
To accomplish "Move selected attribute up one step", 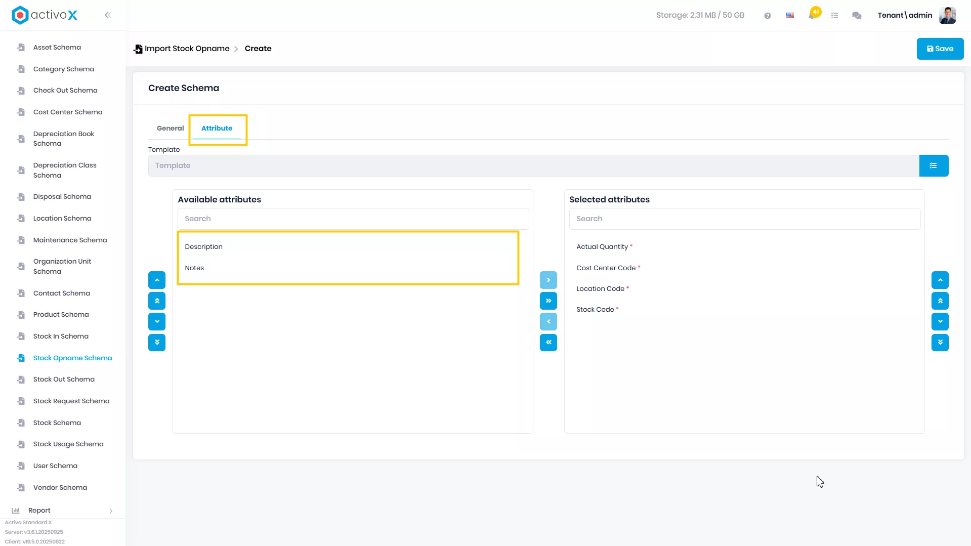I will click(x=940, y=280).
